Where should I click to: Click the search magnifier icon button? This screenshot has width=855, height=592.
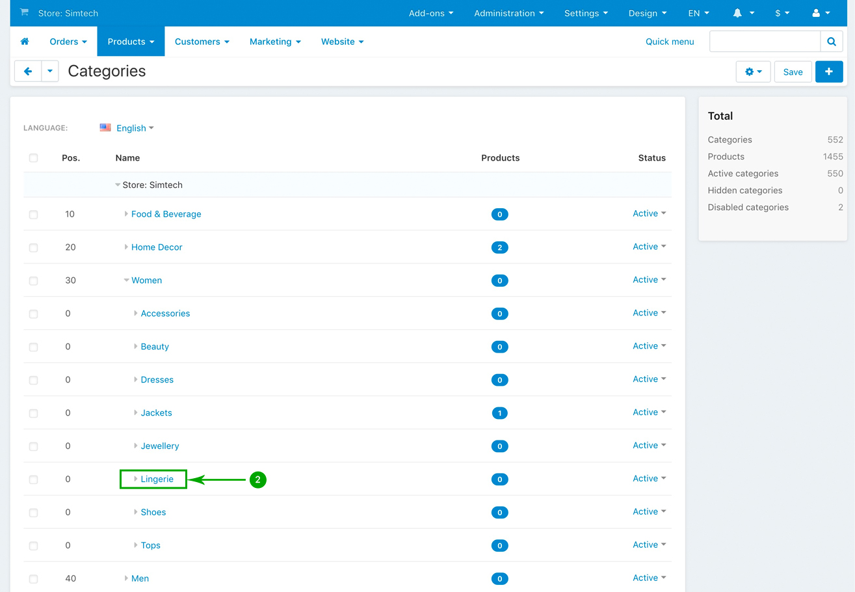[831, 42]
